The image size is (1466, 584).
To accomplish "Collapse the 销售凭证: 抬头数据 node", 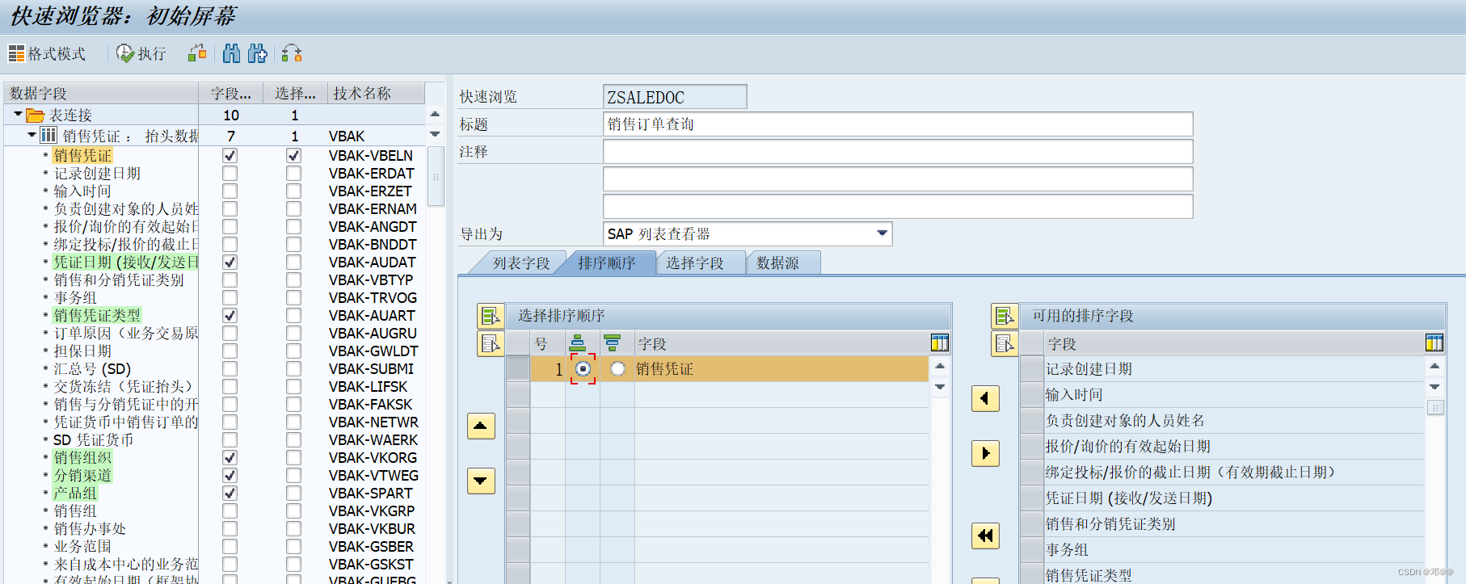I will [32, 135].
